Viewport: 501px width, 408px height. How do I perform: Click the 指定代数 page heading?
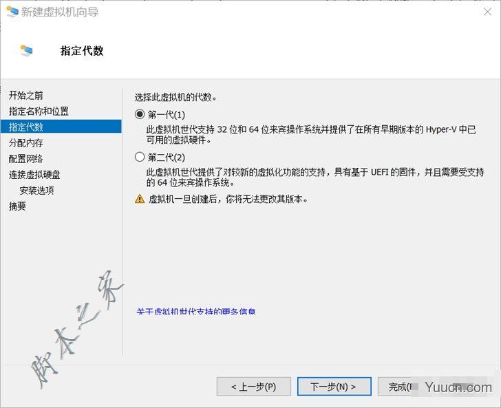[x=82, y=51]
